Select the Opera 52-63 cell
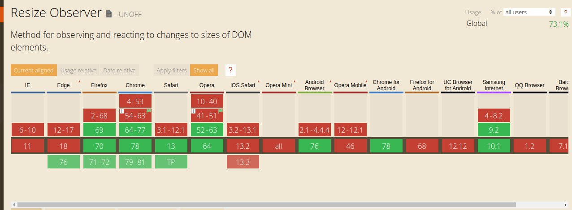This screenshot has width=572, height=210. click(x=207, y=130)
